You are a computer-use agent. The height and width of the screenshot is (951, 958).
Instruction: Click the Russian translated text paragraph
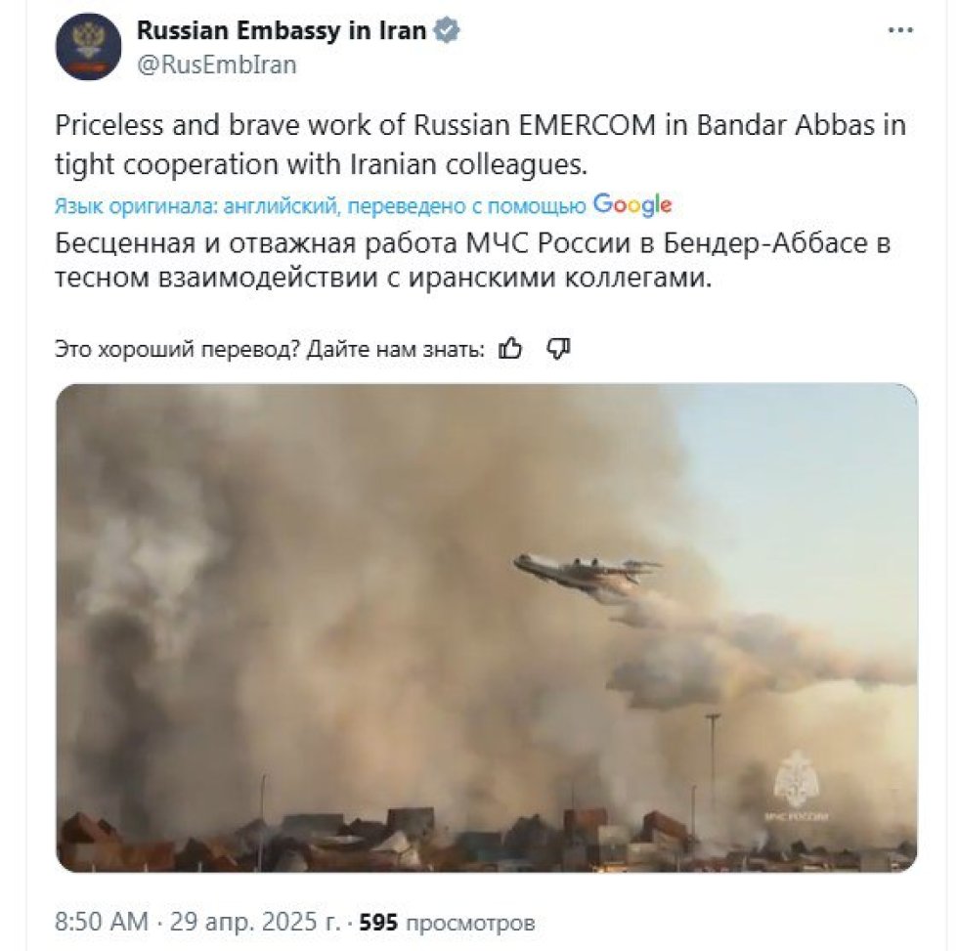tap(473, 260)
